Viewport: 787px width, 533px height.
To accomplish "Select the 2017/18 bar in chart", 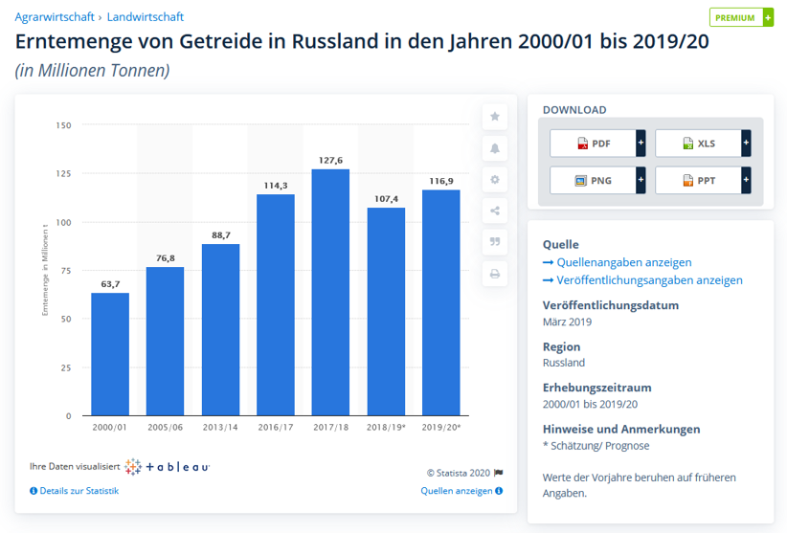I will 330,292.
